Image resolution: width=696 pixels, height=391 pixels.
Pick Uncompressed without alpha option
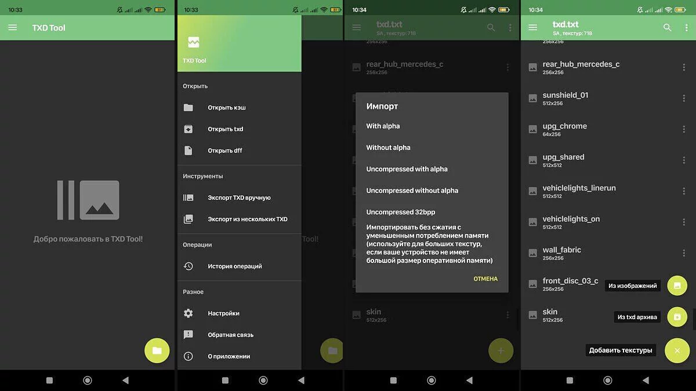(412, 191)
